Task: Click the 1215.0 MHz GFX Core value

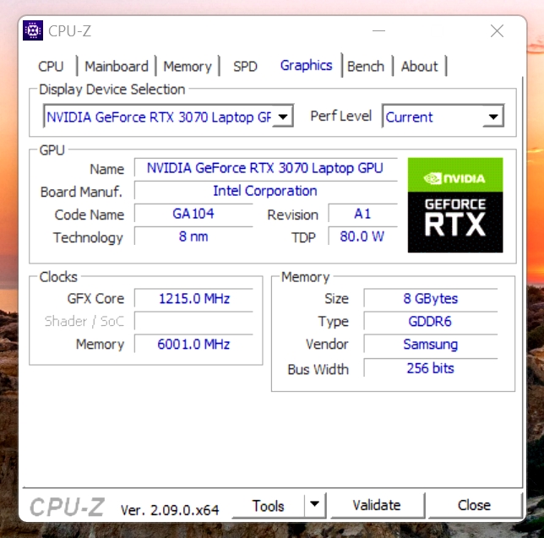Action: coord(194,298)
